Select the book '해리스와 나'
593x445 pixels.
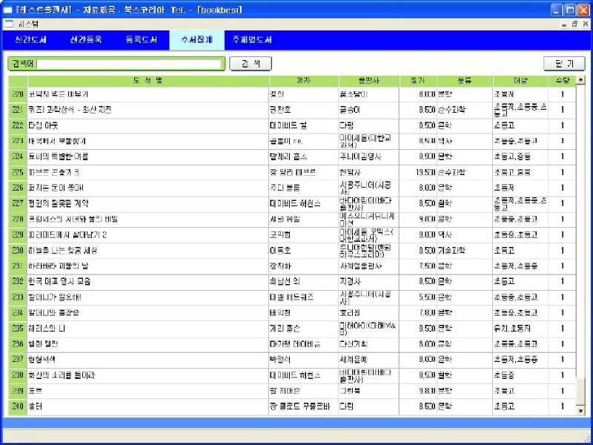[148, 329]
